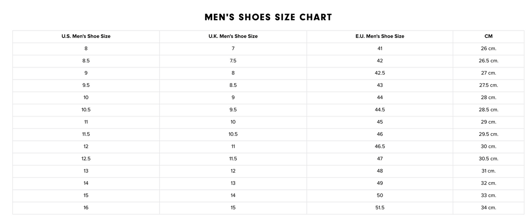The width and height of the screenshot is (532, 220).
Task: Click the 26 cm. measurement cell
Action: (488, 49)
